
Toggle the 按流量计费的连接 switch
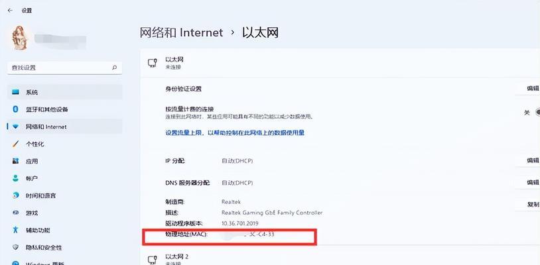537,113
